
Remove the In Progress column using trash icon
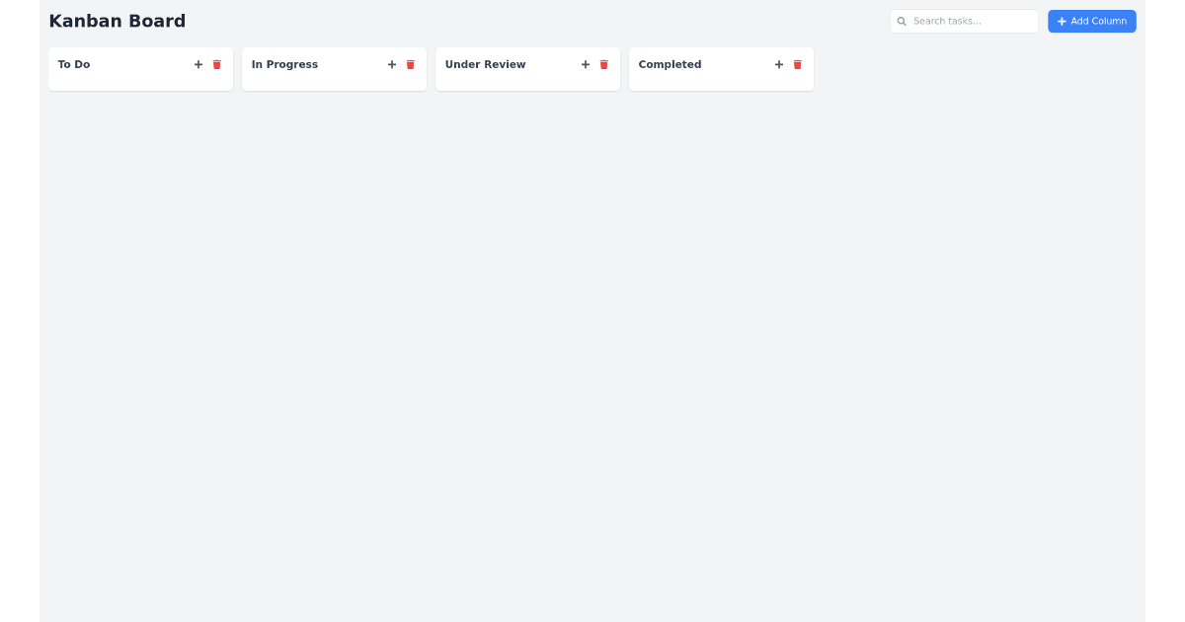point(410,64)
